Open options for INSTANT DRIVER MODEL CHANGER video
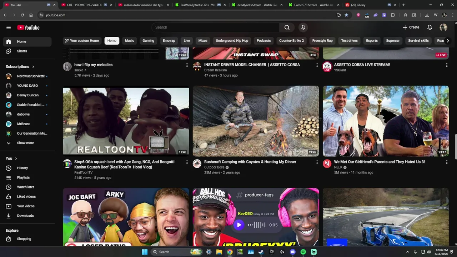Image resolution: width=457 pixels, height=257 pixels. (x=317, y=65)
